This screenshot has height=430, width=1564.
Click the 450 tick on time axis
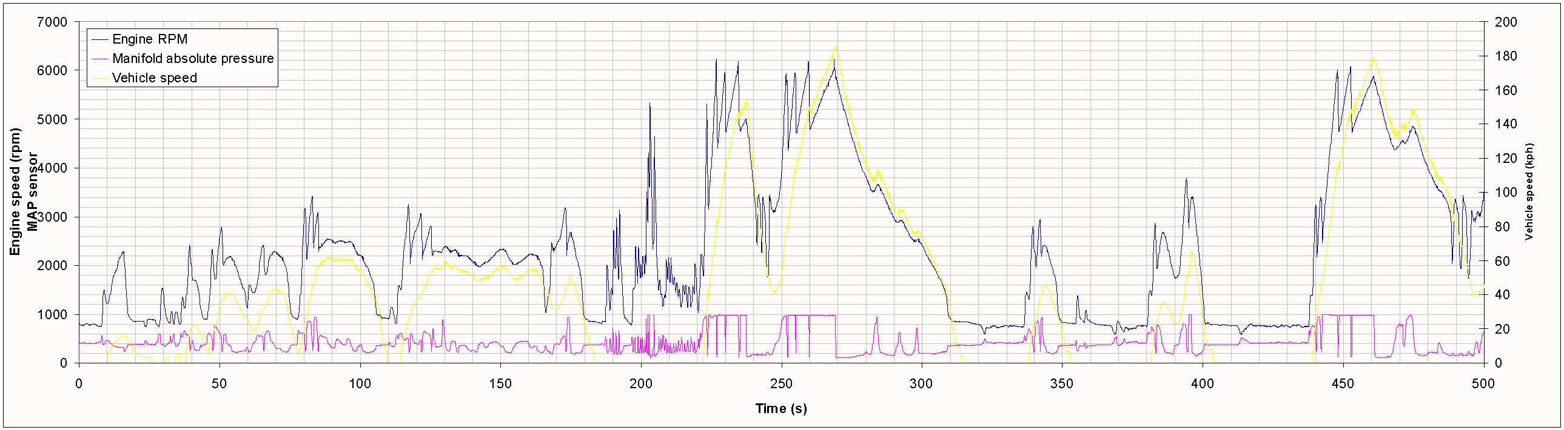click(1343, 383)
